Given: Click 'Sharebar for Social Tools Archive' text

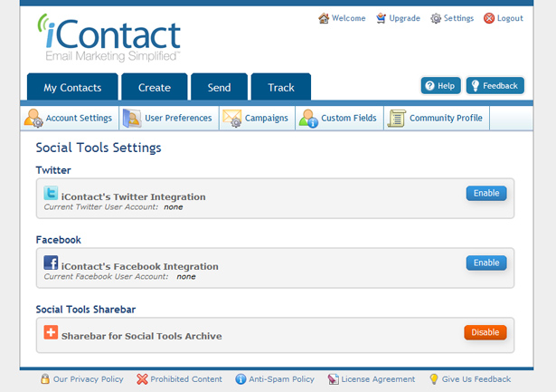Looking at the screenshot, I should pos(141,336).
